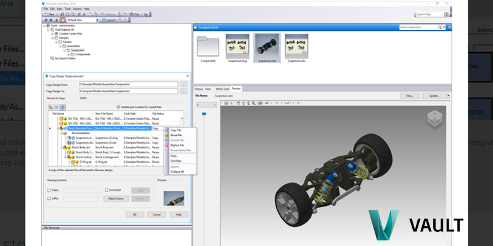Screen dimensions: 493x246
Task: Enable the Suffix checkbox
Action: click(x=49, y=199)
